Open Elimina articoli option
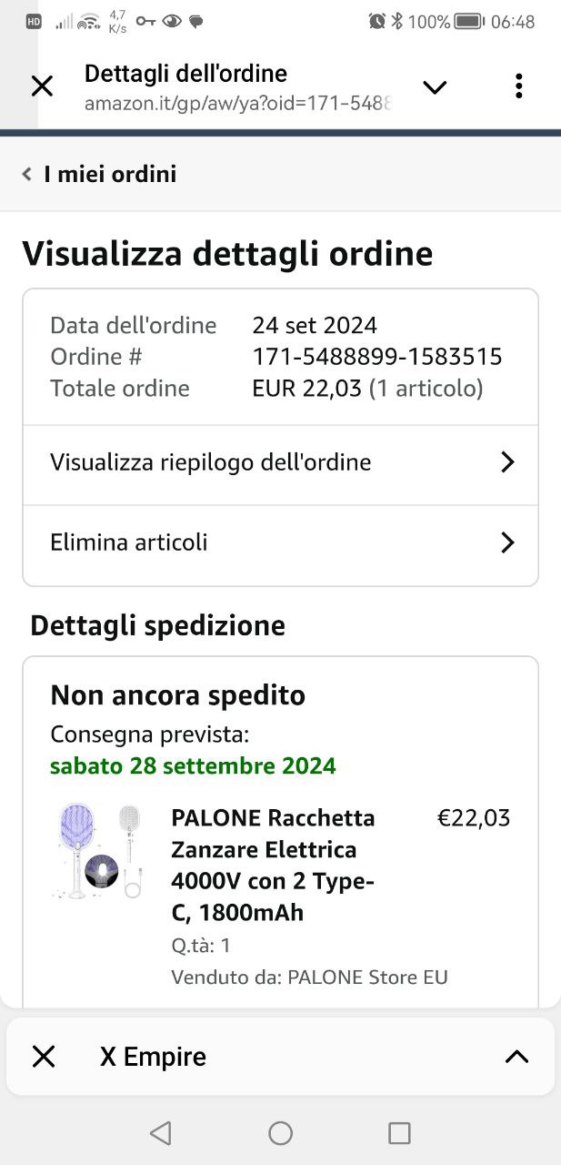 pos(129,542)
